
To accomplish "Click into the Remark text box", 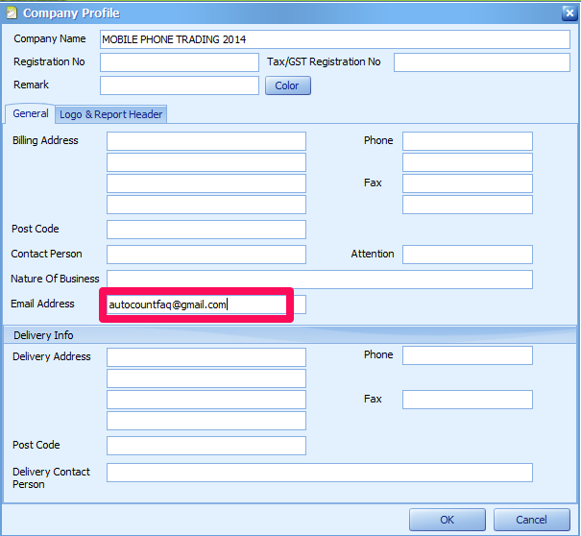I will [x=180, y=85].
